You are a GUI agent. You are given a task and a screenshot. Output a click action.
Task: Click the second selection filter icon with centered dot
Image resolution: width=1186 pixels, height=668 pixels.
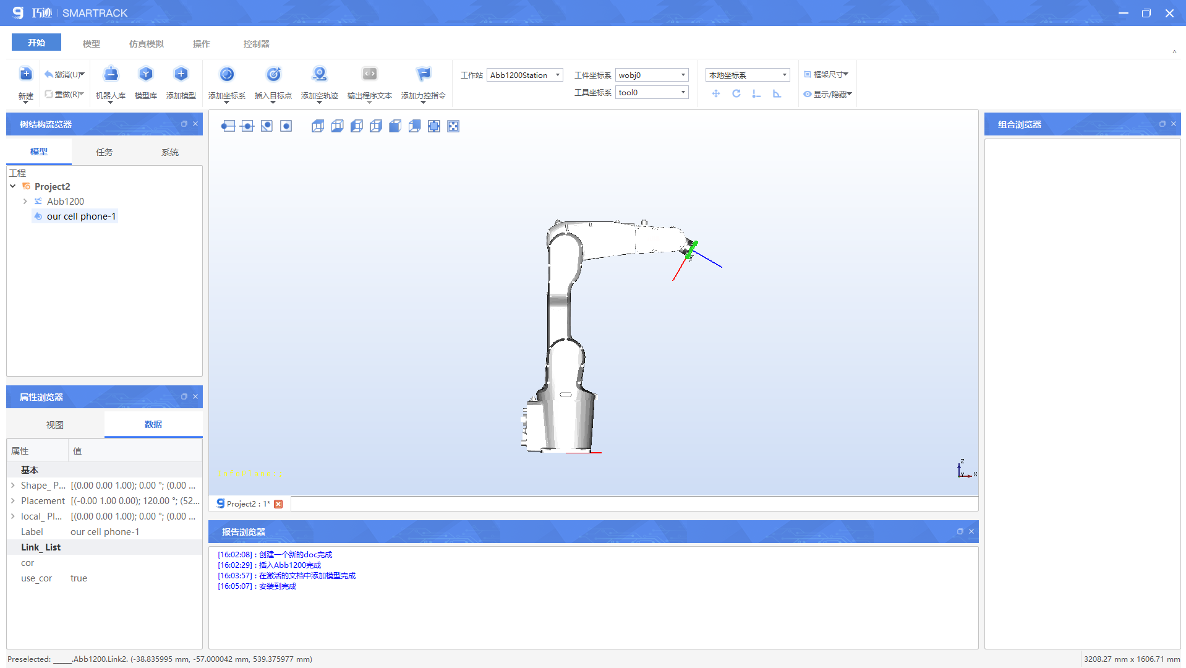(247, 126)
